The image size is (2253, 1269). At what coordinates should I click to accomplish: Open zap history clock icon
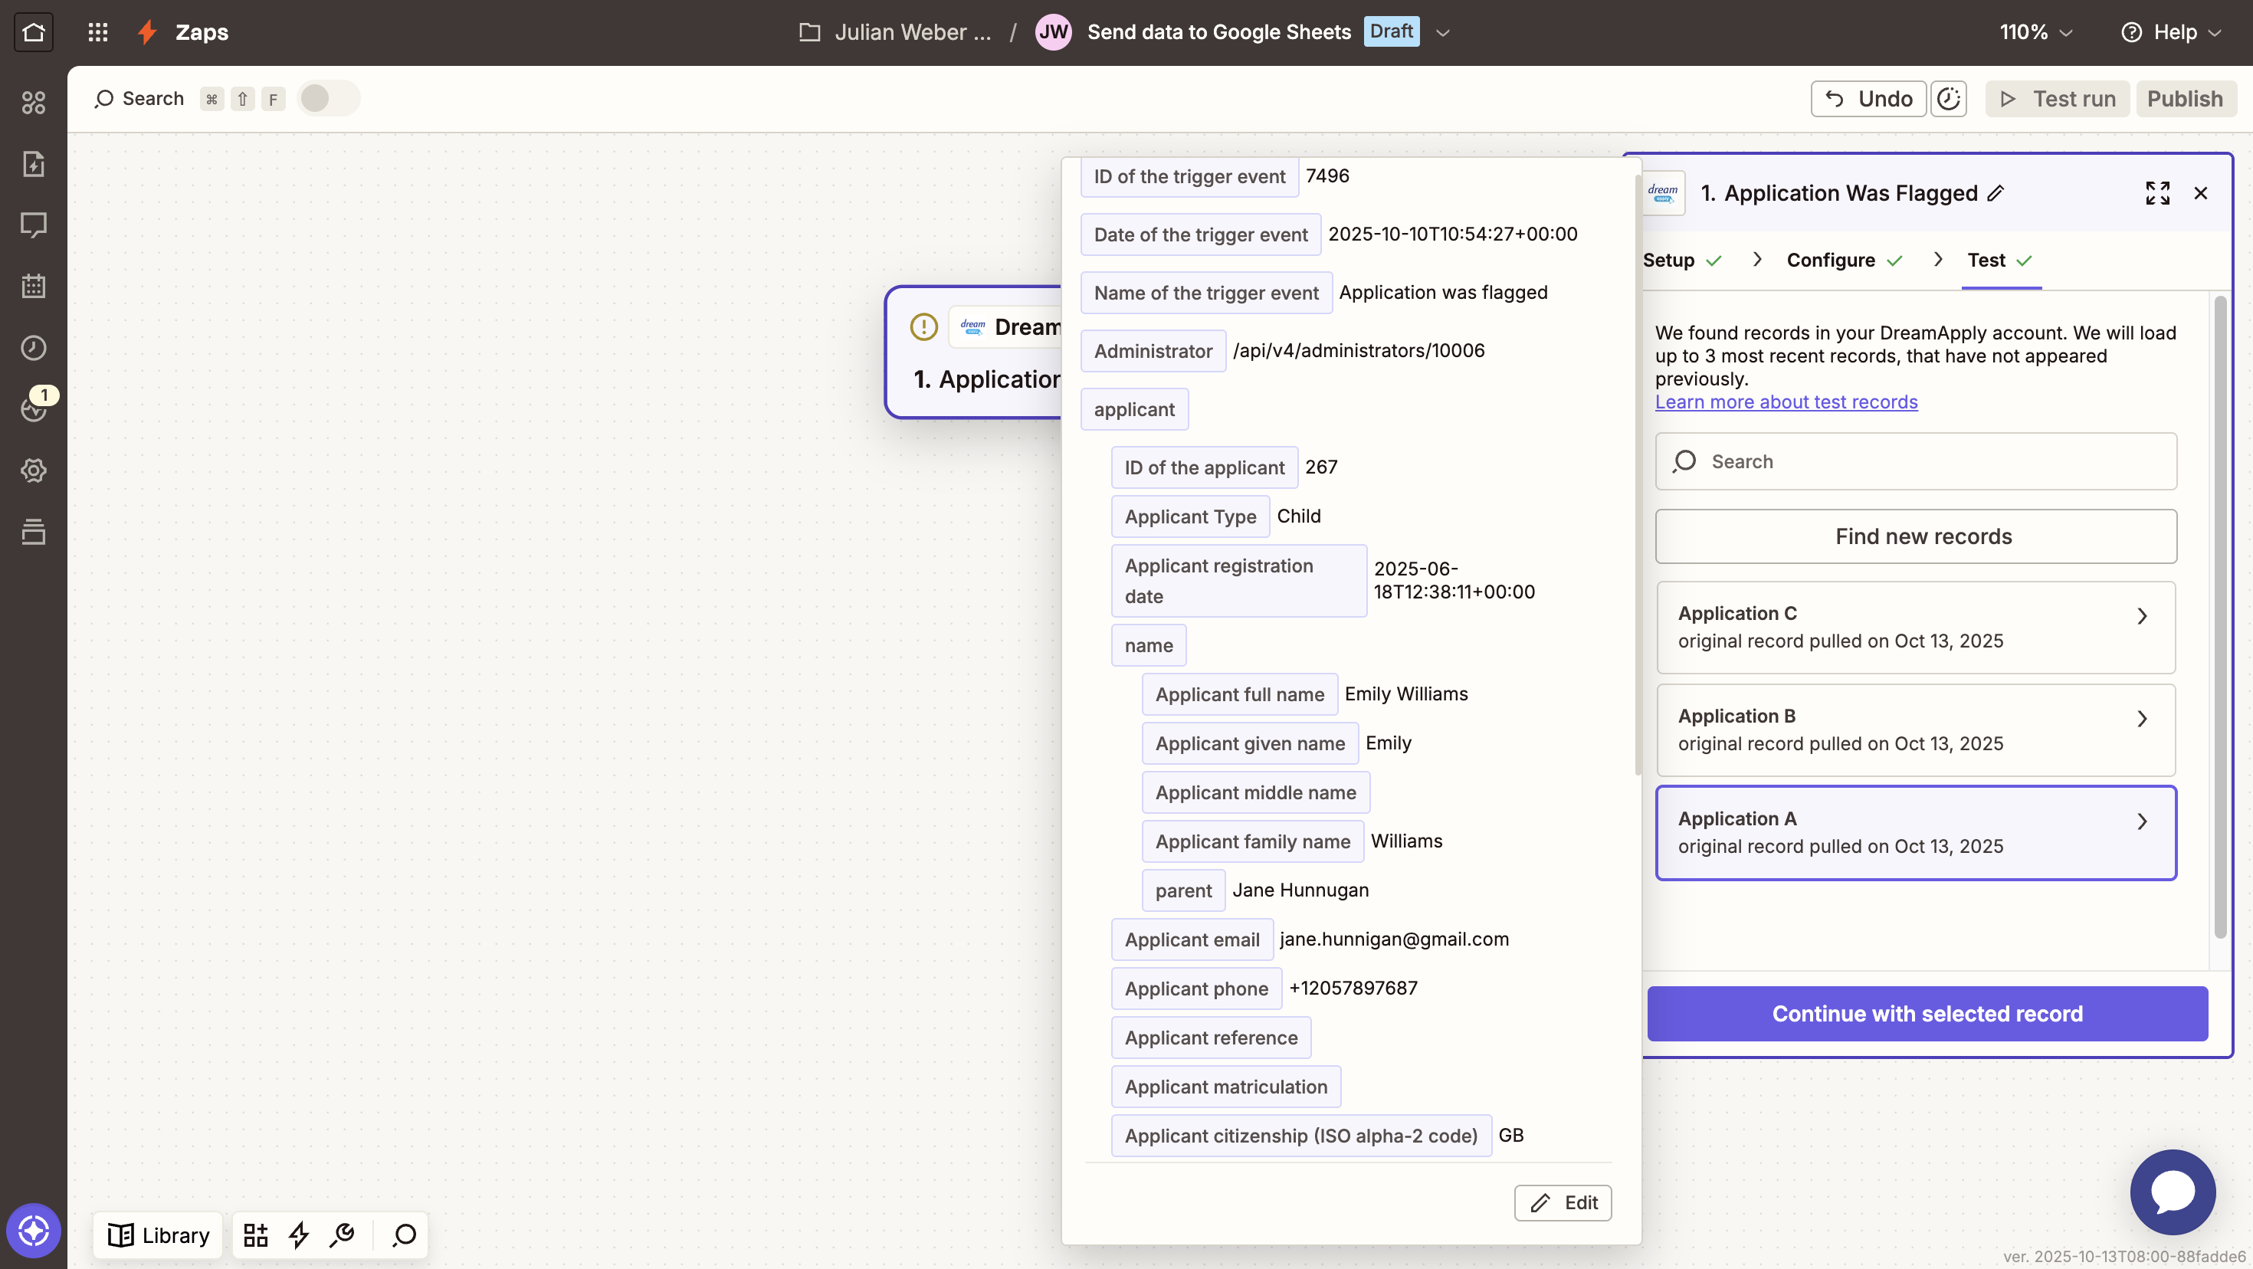(x=33, y=347)
